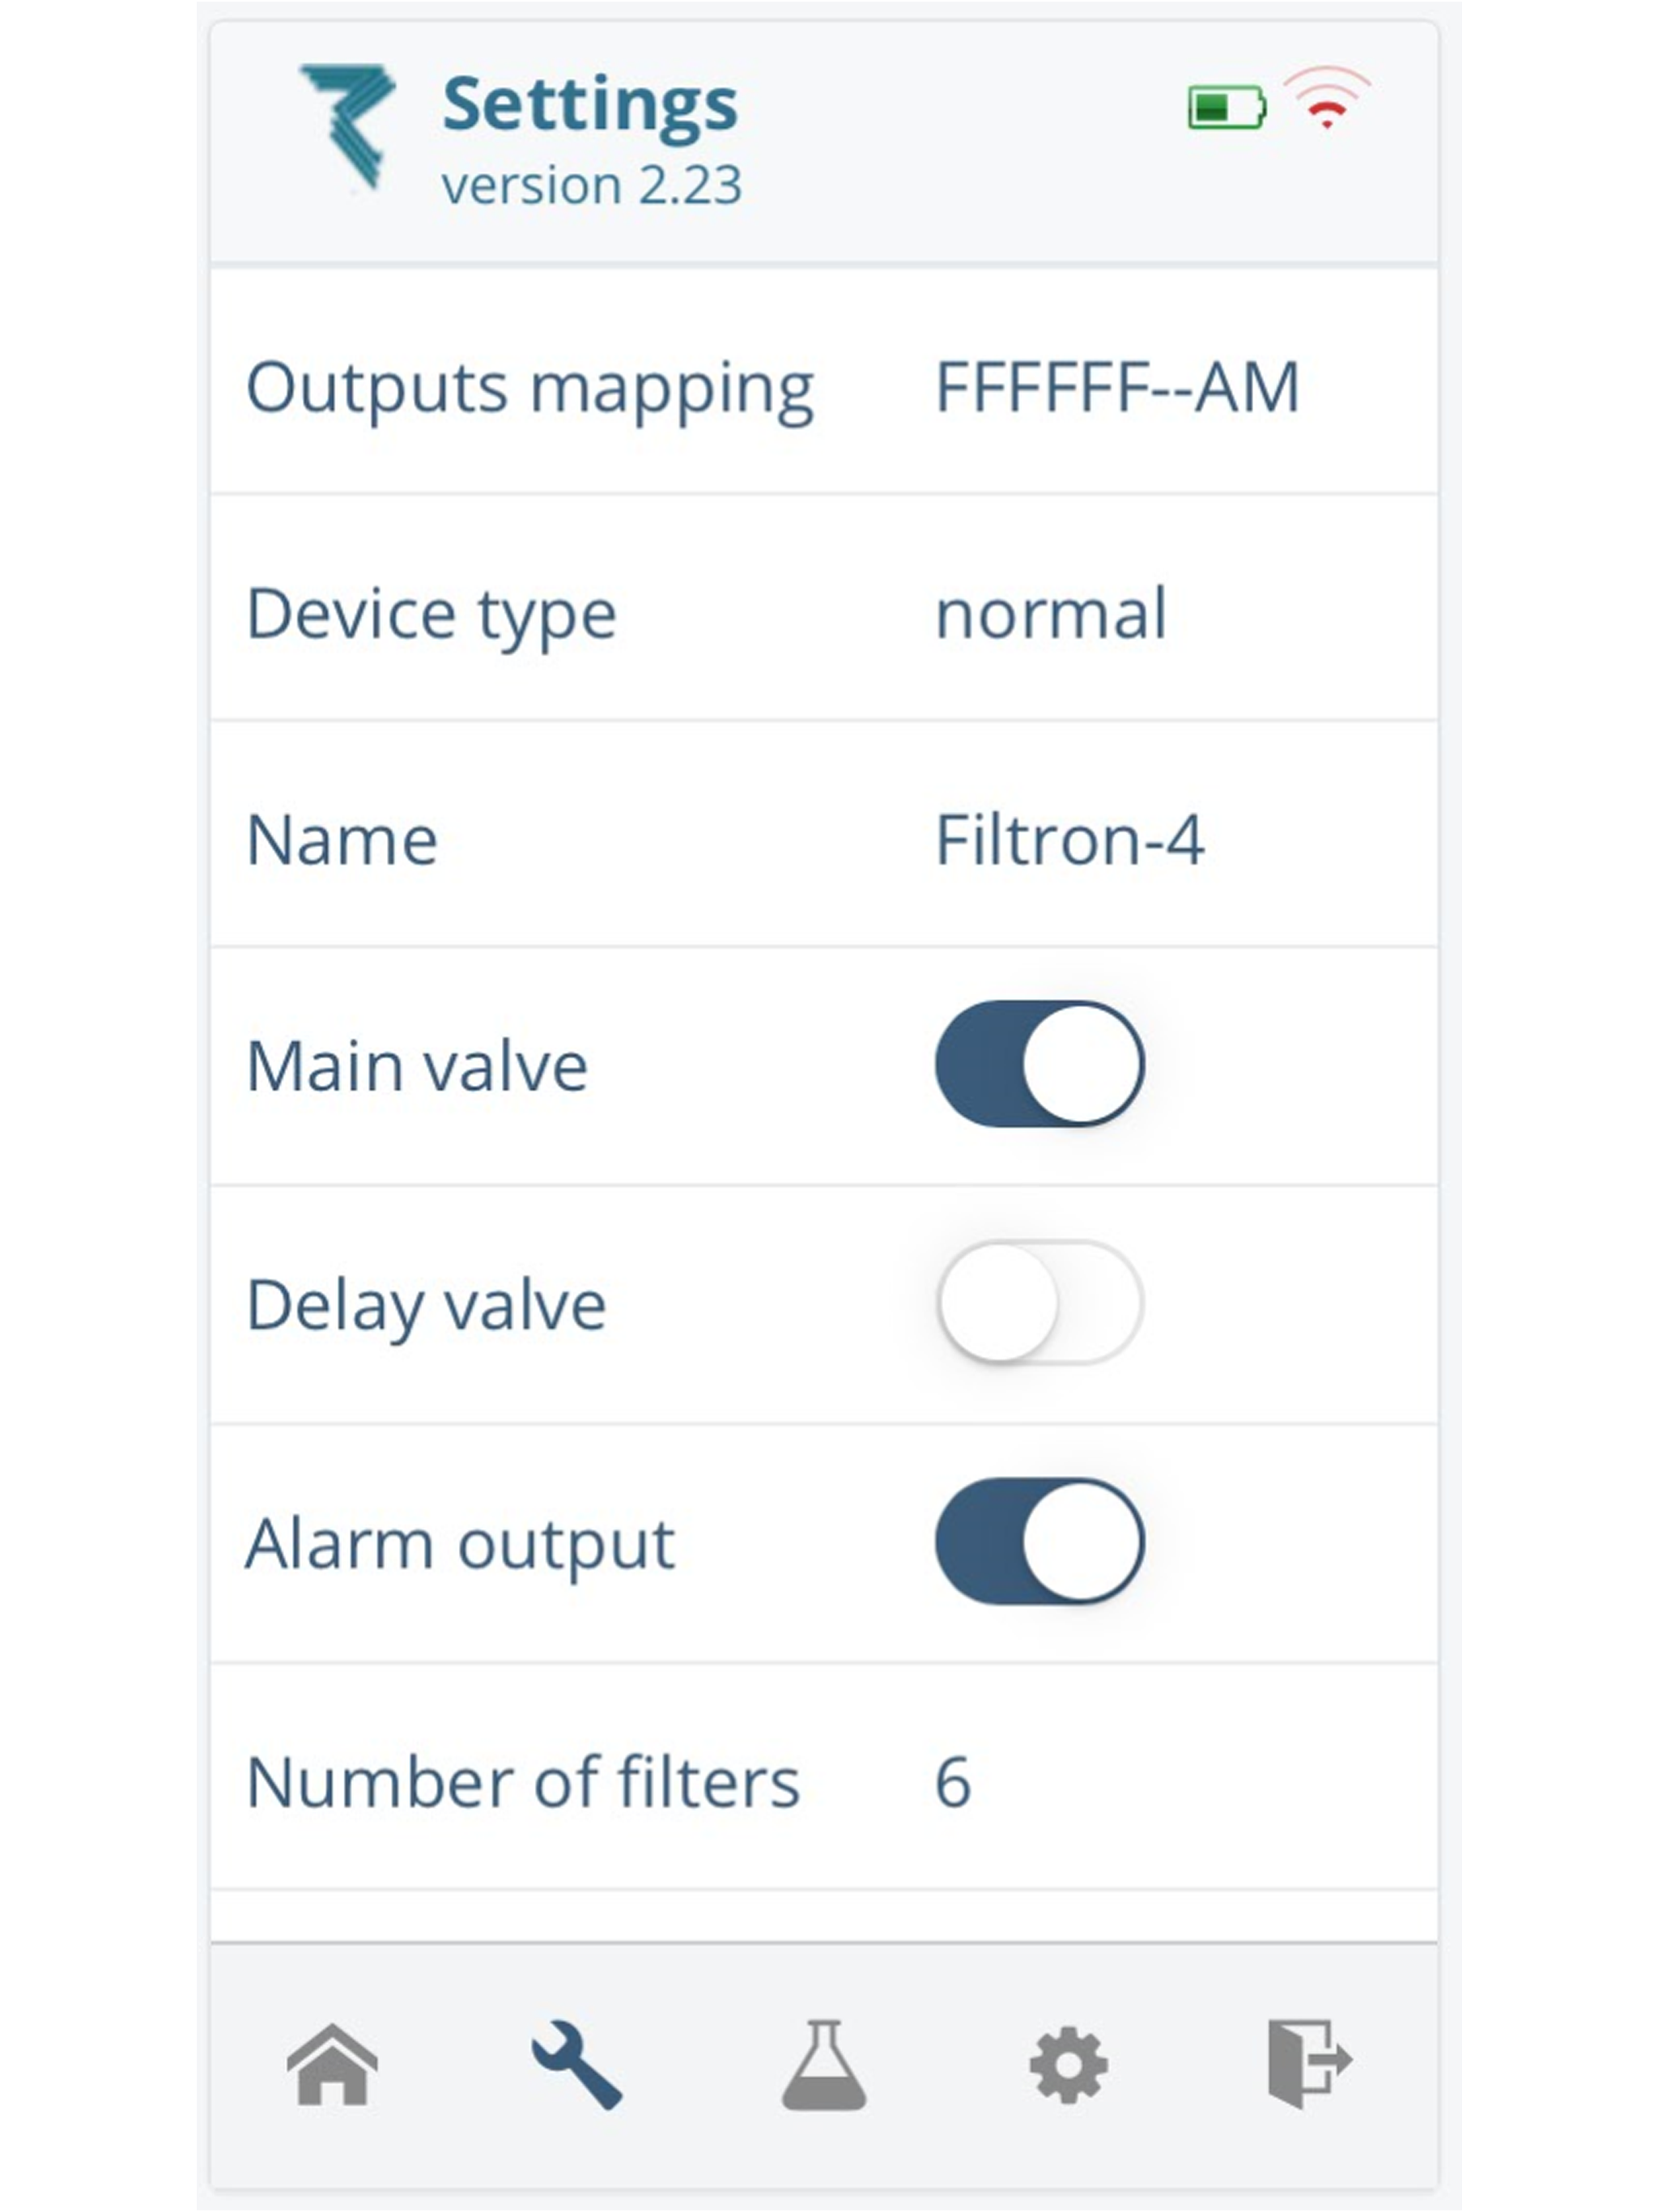The height and width of the screenshot is (2212, 1658).
Task: Adjust the Main valve slider control
Action: coord(1040,1063)
